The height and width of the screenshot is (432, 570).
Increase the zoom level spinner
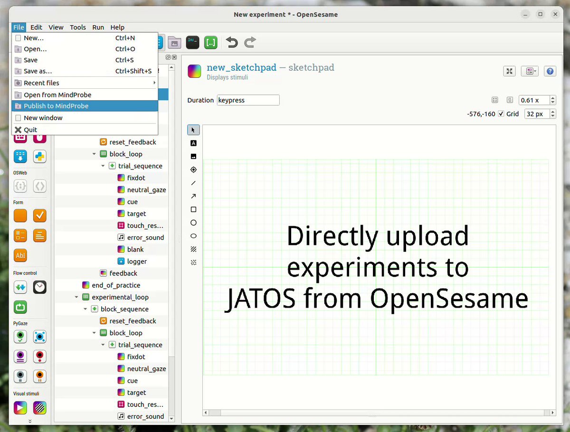552,98
